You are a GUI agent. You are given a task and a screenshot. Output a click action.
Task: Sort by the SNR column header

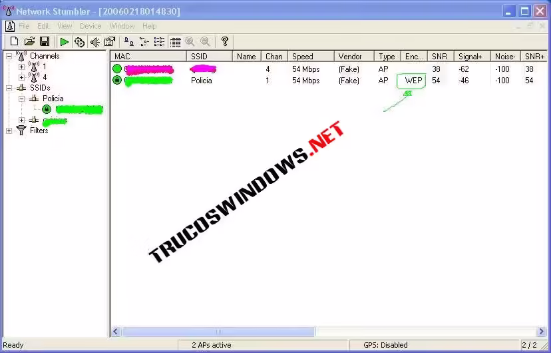441,56
